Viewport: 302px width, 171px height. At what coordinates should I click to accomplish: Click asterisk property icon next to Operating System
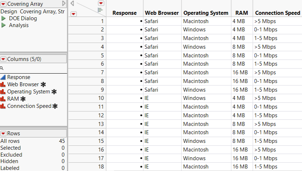pyautogui.click(x=54, y=92)
